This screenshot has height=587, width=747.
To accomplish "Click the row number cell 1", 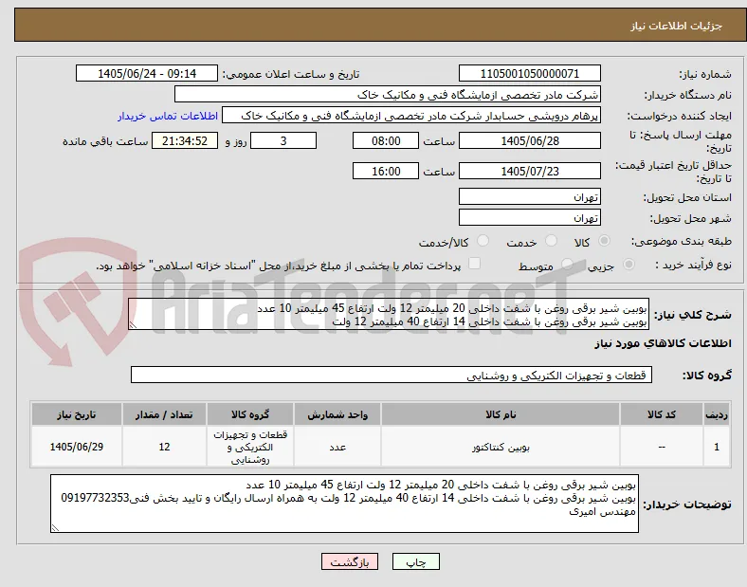I will click(716, 447).
